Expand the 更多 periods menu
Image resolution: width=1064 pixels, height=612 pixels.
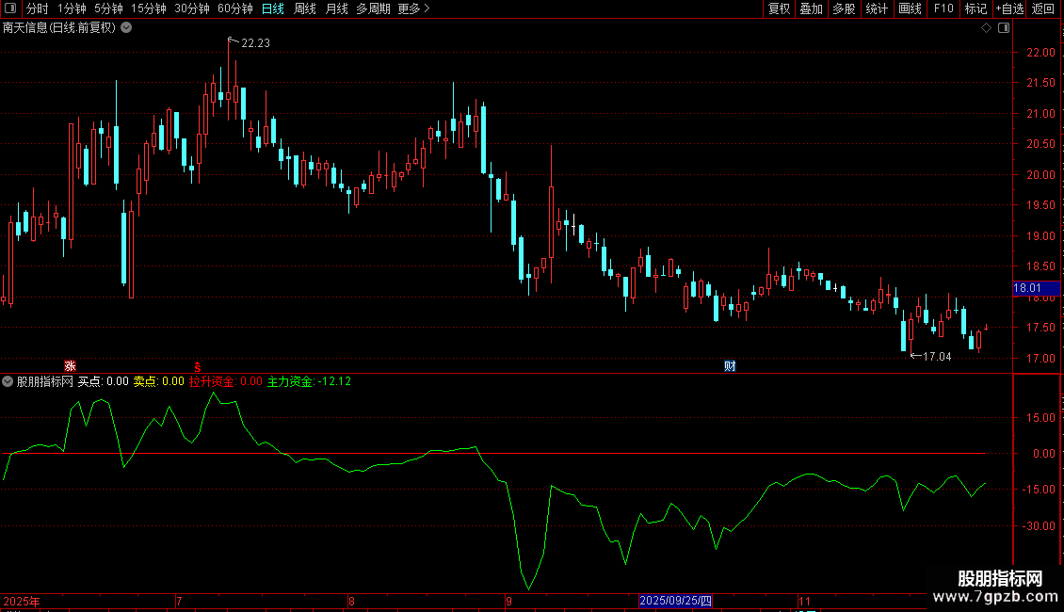pyautogui.click(x=413, y=8)
